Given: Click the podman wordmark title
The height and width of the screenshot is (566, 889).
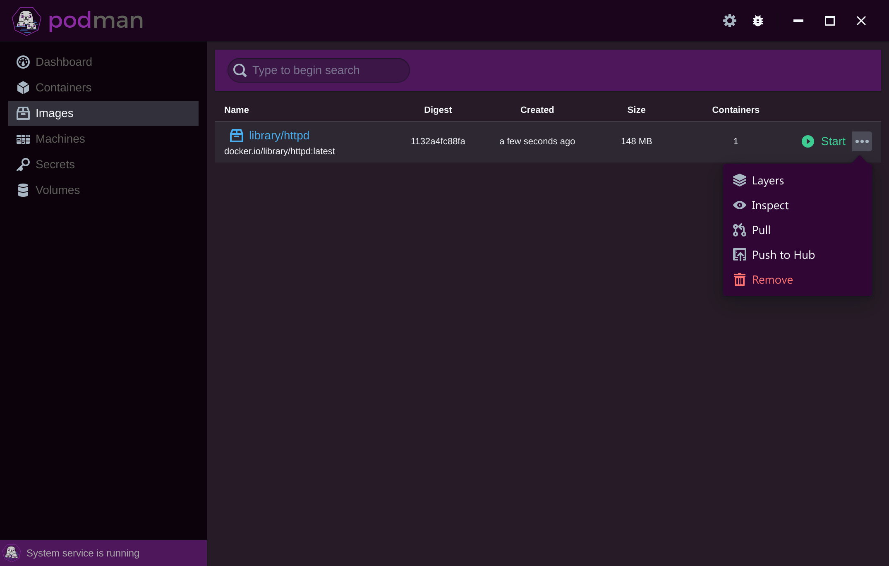Looking at the screenshot, I should (96, 21).
